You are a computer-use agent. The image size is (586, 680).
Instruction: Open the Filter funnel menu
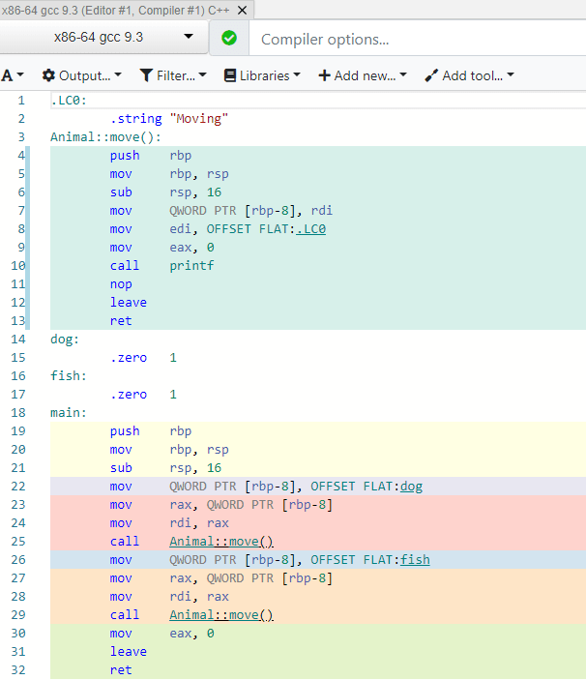tap(173, 75)
